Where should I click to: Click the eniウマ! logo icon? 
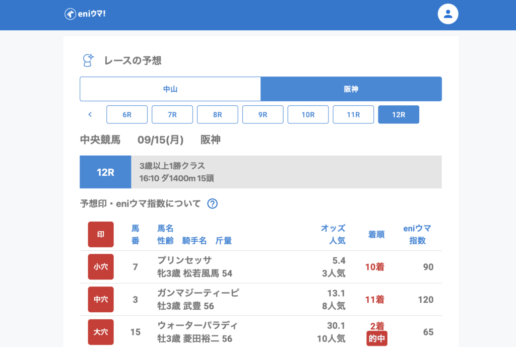[70, 14]
